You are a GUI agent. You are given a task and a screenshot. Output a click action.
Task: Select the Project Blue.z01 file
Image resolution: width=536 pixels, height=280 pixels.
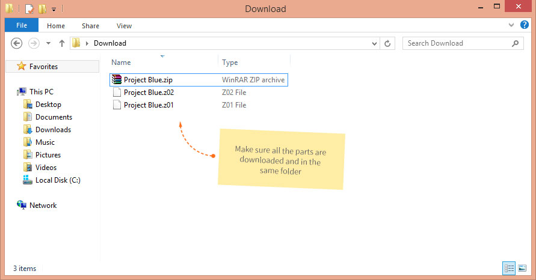[149, 105]
